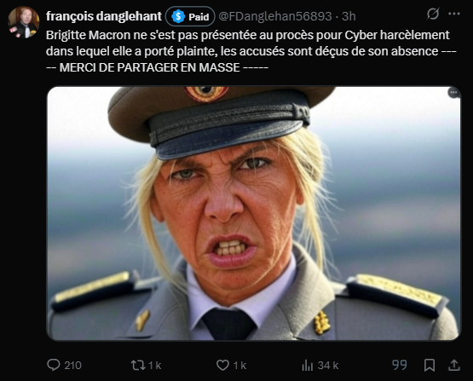Like the tweet with the heart icon
This screenshot has width=473, height=381.
pos(223,366)
